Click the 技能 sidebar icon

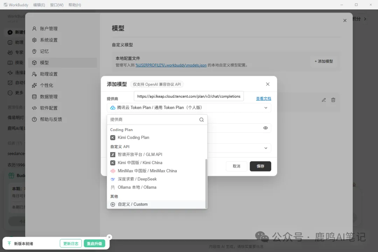[x=10, y=63]
